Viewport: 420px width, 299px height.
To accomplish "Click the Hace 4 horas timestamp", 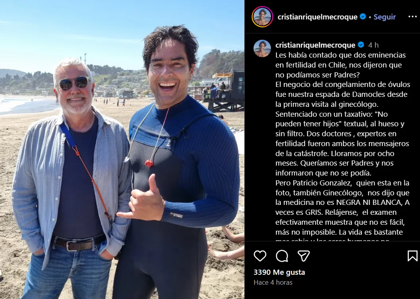I will pyautogui.click(x=273, y=282).
